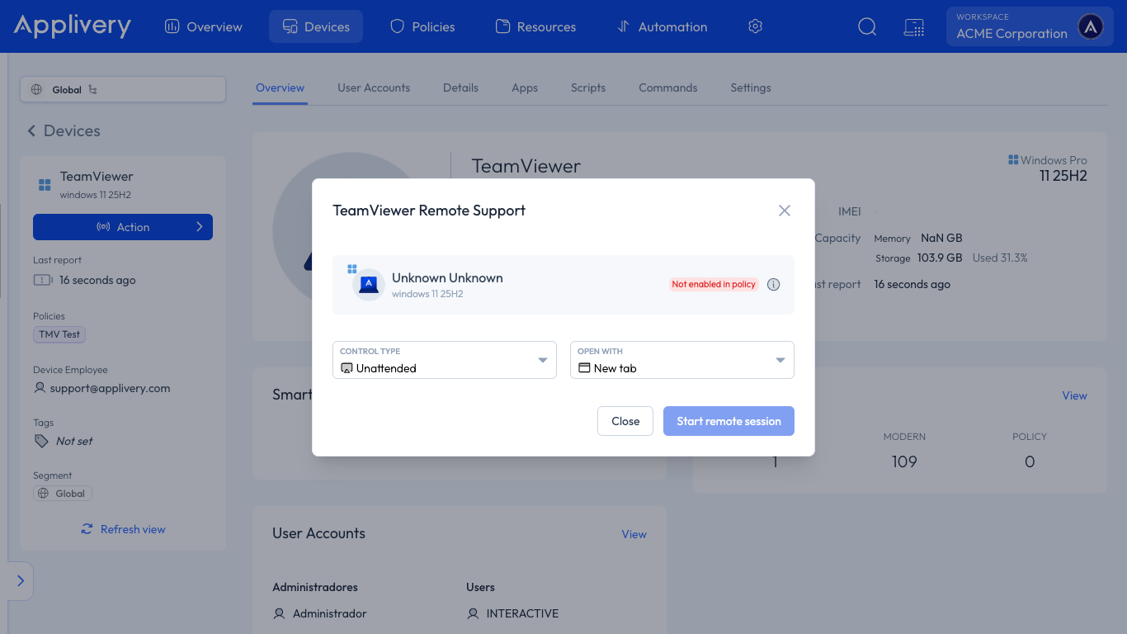Click the Close button in dialog

(625, 421)
